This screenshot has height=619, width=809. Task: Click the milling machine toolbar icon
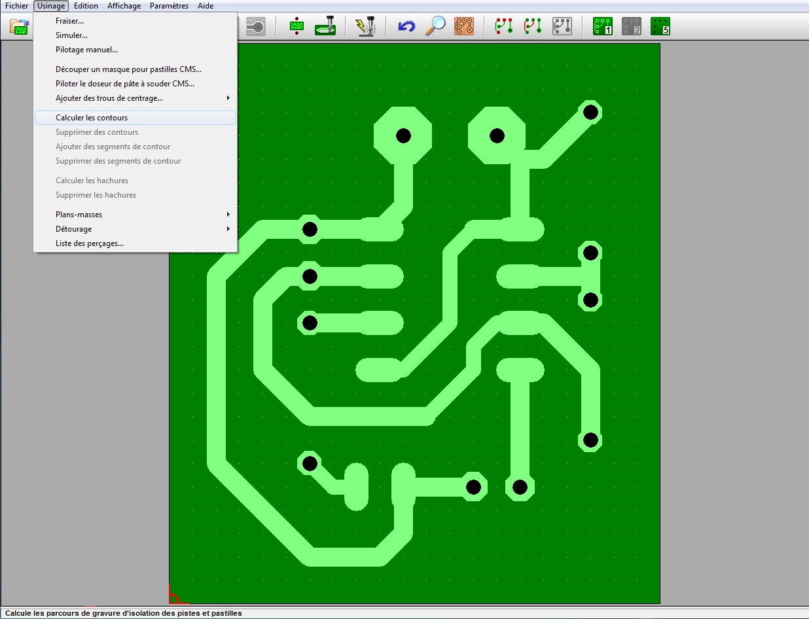[325, 26]
